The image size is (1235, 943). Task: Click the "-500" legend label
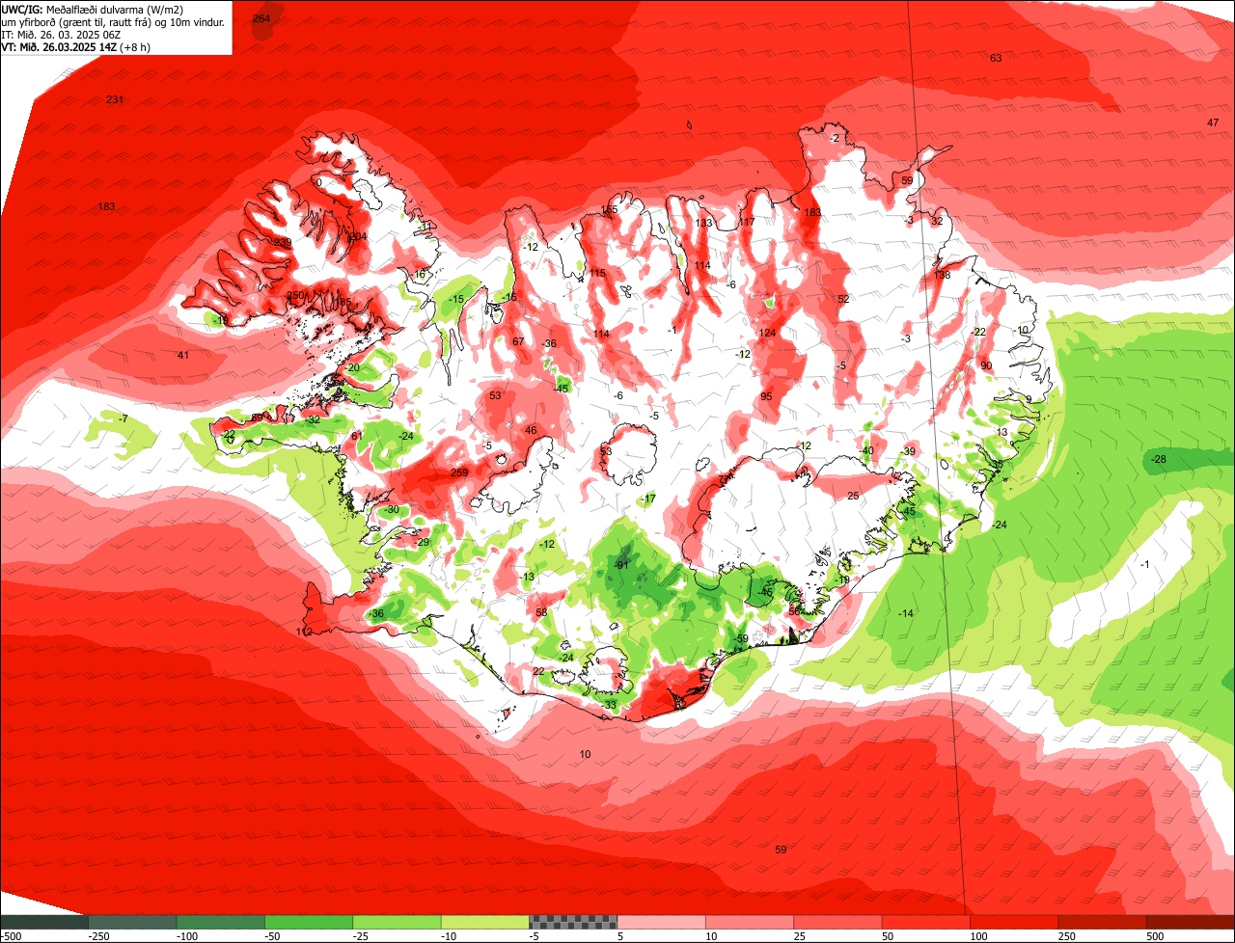click(12, 936)
